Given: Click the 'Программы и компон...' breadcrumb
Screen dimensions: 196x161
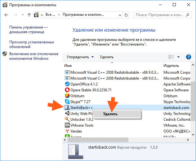Looking at the screenshot, I should pyautogui.click(x=83, y=15).
